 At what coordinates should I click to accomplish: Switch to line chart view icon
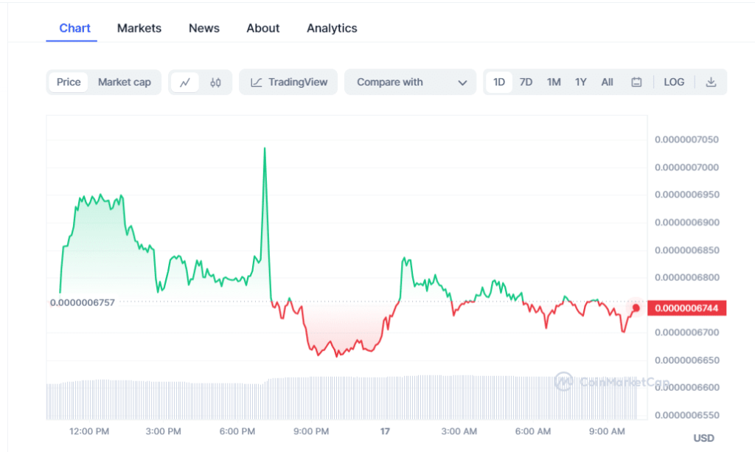[184, 83]
